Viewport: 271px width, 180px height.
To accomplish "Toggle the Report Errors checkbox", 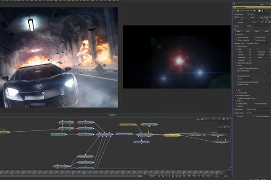I will (x=255, y=37).
